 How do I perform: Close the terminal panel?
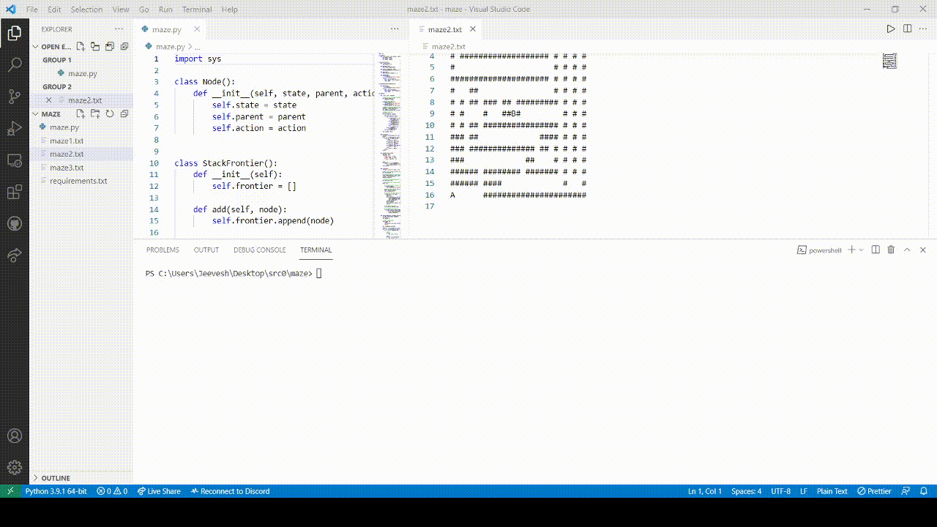(x=923, y=250)
